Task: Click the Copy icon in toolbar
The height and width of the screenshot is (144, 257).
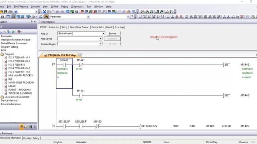Action: pyautogui.click(x=49, y=12)
